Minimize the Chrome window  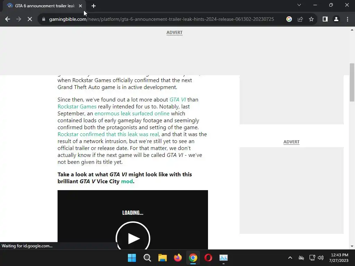[315, 5]
